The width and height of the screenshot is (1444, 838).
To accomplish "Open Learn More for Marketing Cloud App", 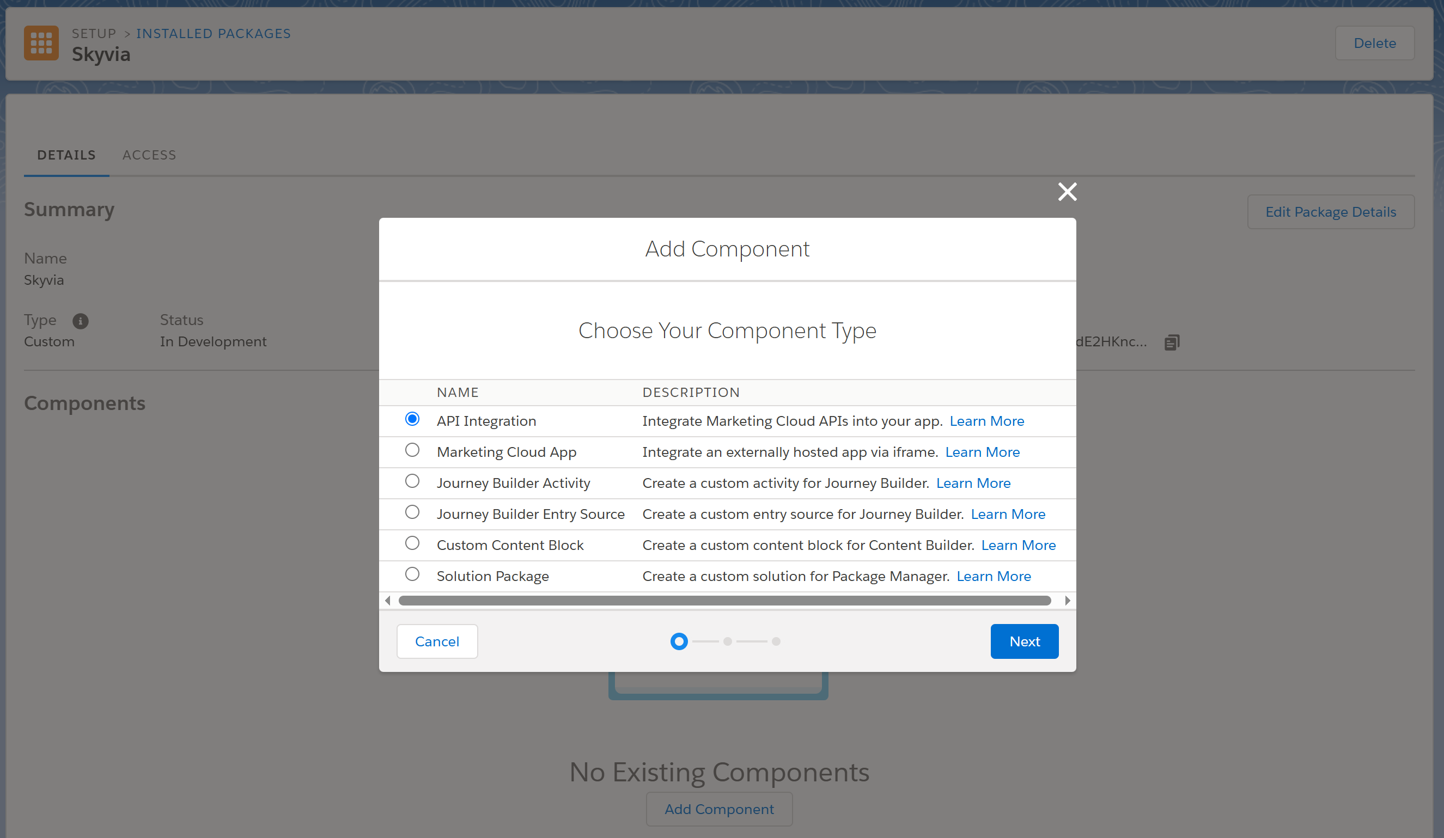I will tap(982, 452).
